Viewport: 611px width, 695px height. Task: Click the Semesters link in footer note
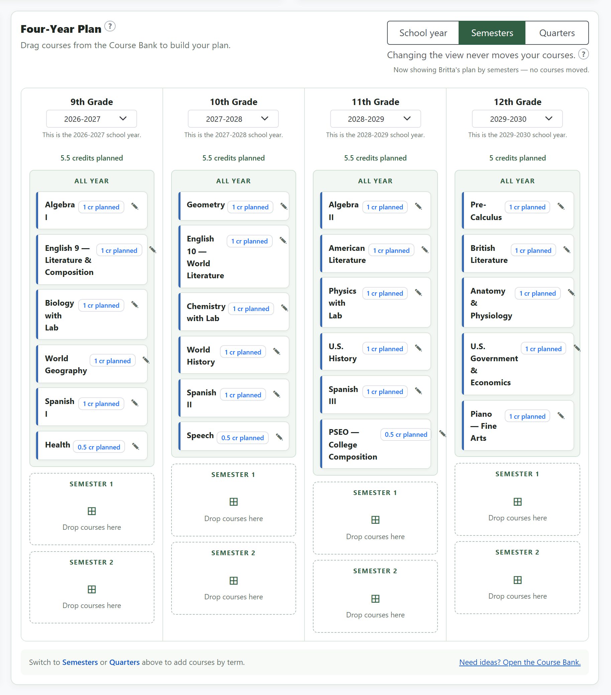[x=80, y=662]
